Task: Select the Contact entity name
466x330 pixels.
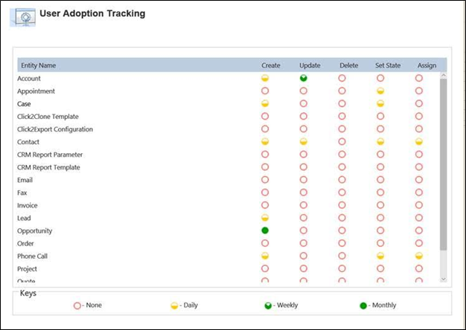Action: (28, 142)
